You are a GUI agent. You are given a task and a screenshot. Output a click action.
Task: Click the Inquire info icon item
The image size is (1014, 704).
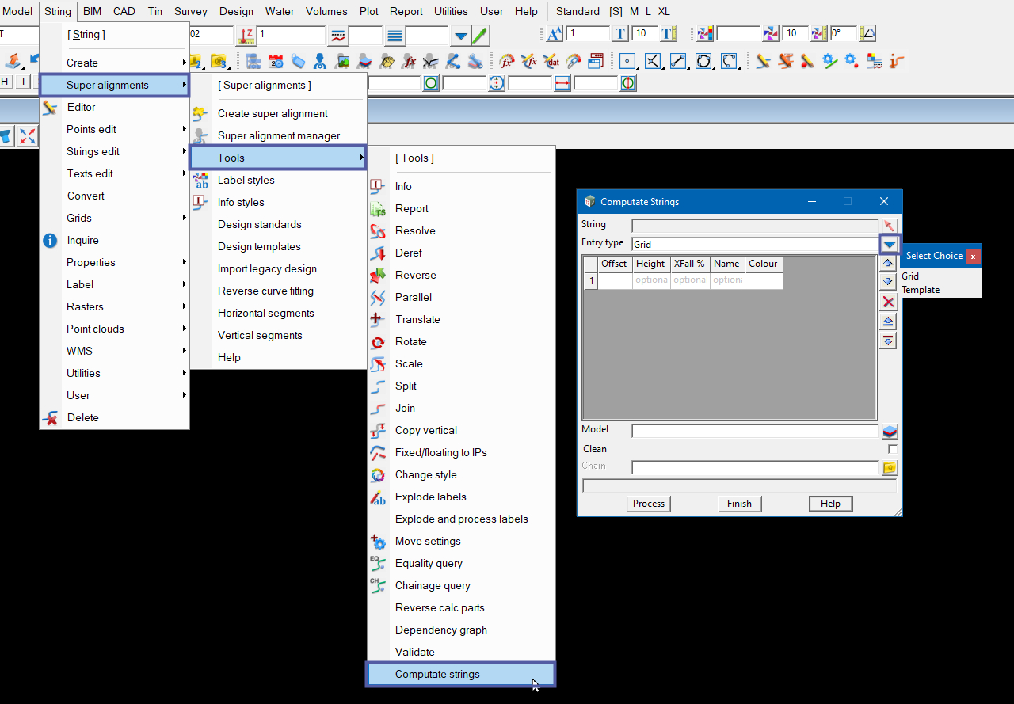click(82, 240)
